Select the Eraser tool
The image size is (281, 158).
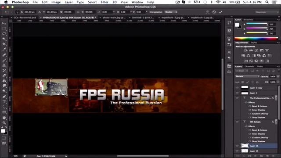[x=4, y=75]
